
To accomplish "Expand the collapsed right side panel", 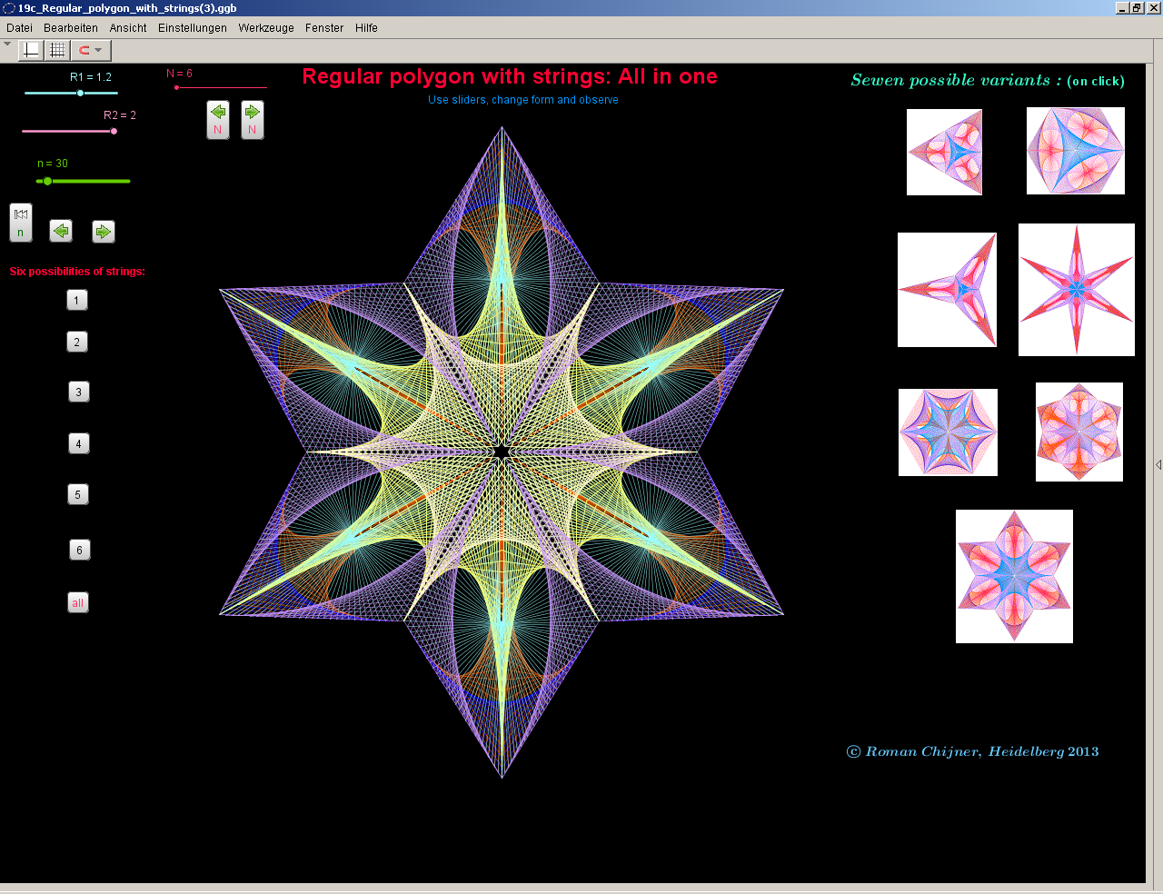I will click(x=1158, y=465).
